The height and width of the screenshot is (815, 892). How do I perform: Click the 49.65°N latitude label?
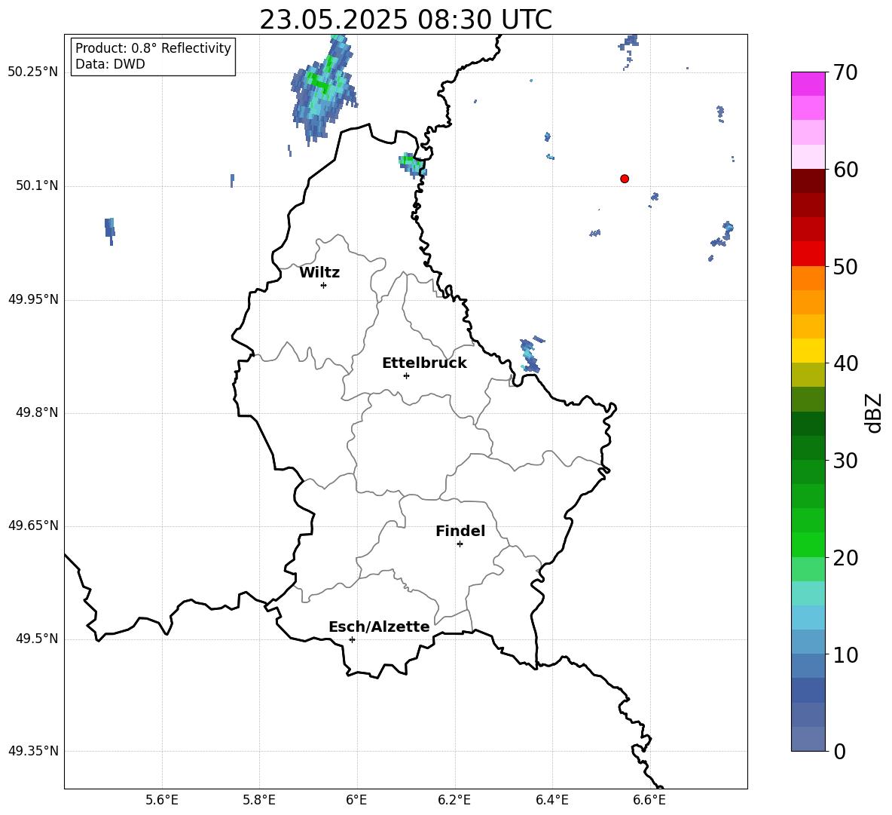[33, 525]
